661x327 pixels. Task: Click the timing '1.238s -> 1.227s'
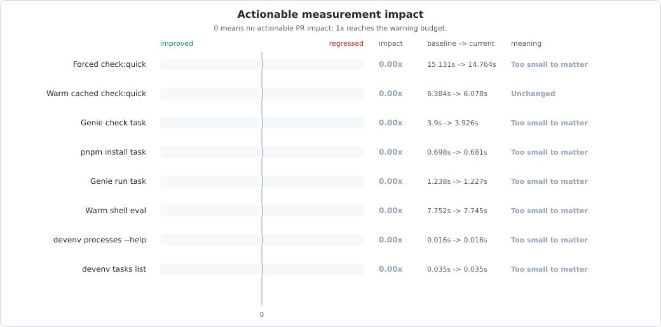click(457, 181)
